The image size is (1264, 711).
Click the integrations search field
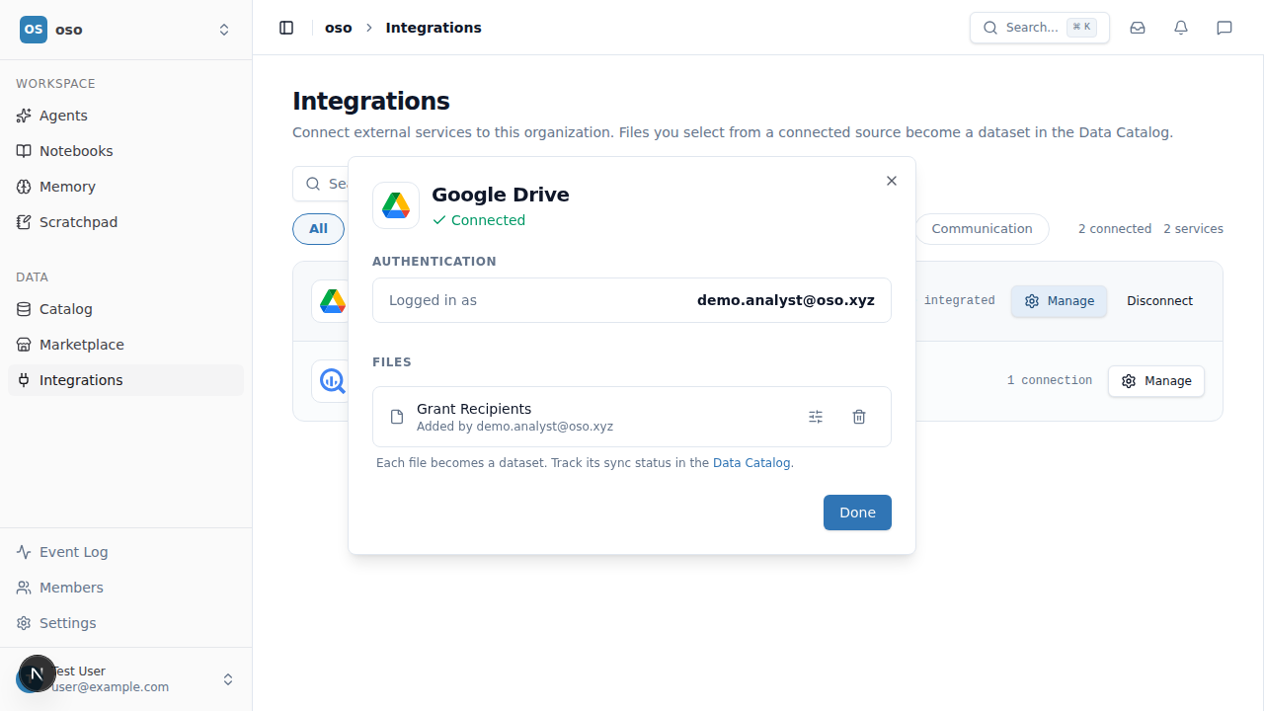coord(321,184)
